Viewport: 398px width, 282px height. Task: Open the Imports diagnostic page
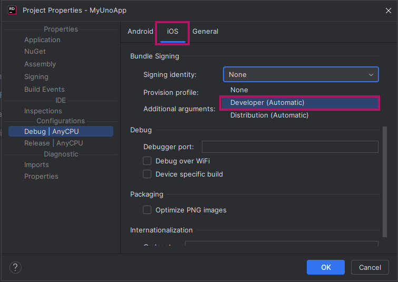coord(36,165)
